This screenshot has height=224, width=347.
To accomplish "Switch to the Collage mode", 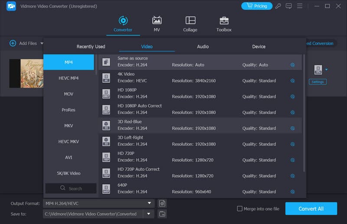I will 190,21.
